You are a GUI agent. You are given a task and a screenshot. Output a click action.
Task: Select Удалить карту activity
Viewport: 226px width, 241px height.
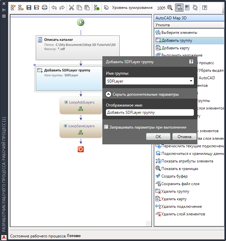pyautogui.click(x=171, y=199)
